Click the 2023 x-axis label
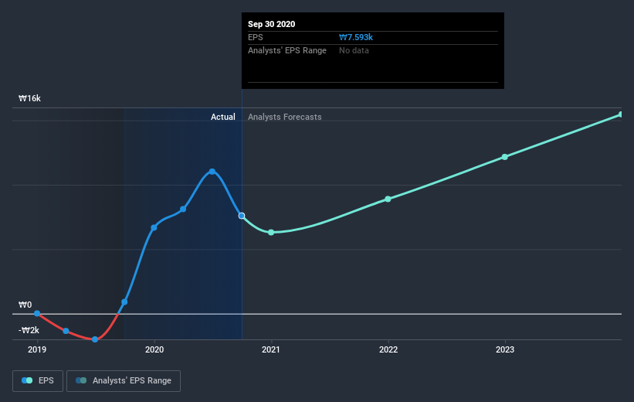The width and height of the screenshot is (634, 402). [504, 349]
